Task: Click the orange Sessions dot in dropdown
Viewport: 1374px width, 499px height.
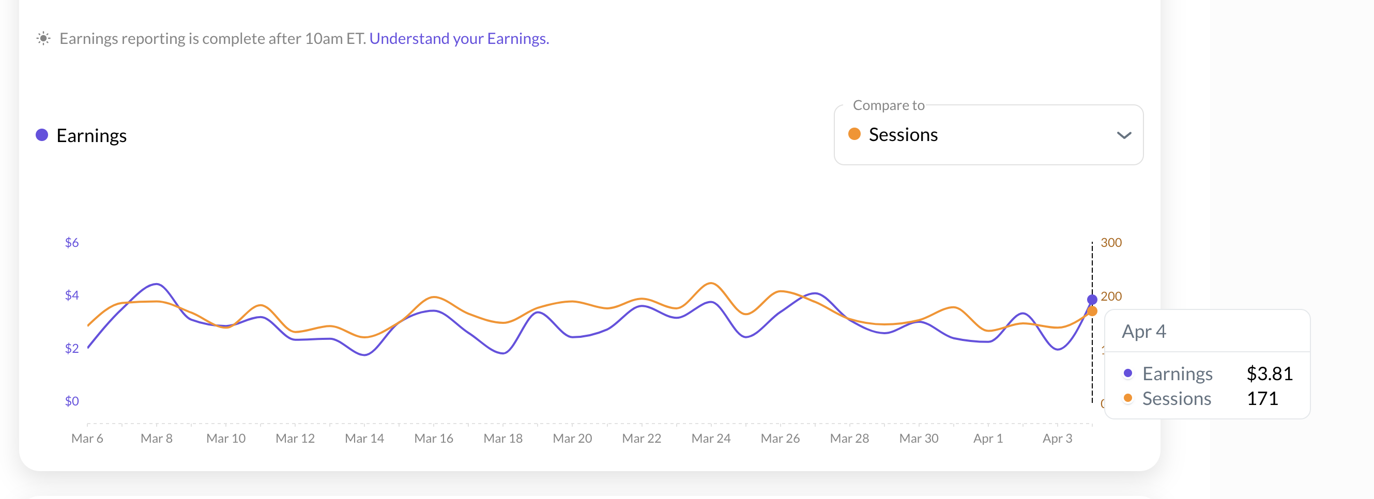Action: (854, 134)
